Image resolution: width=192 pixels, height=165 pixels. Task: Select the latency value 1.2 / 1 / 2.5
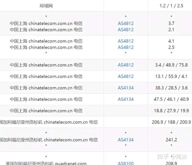pos(171,6)
